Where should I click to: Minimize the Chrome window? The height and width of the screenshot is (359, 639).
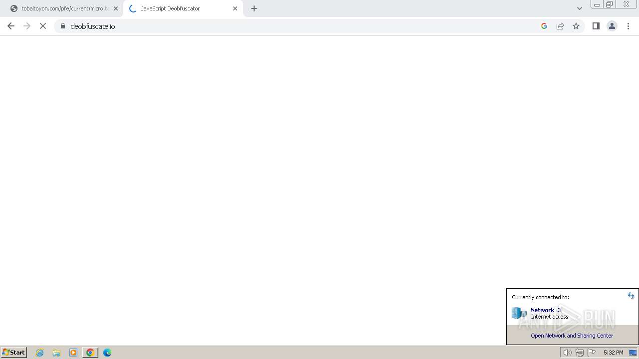pyautogui.click(x=597, y=4)
